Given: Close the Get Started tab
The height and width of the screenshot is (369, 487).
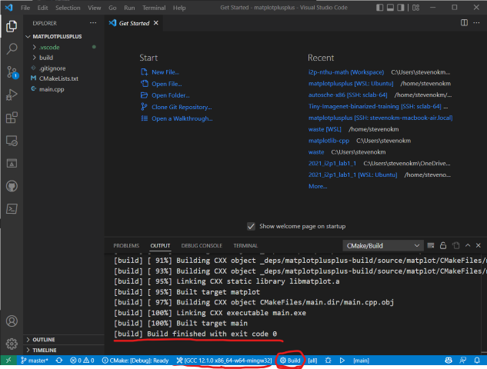Looking at the screenshot, I should [x=156, y=23].
